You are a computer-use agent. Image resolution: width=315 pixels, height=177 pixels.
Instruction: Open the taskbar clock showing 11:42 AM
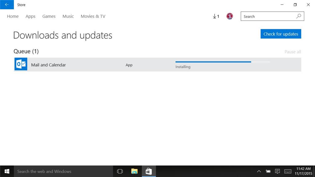(303, 171)
